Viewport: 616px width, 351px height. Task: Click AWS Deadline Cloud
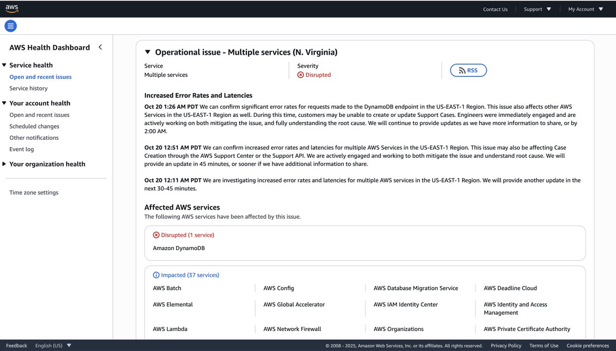tap(510, 288)
